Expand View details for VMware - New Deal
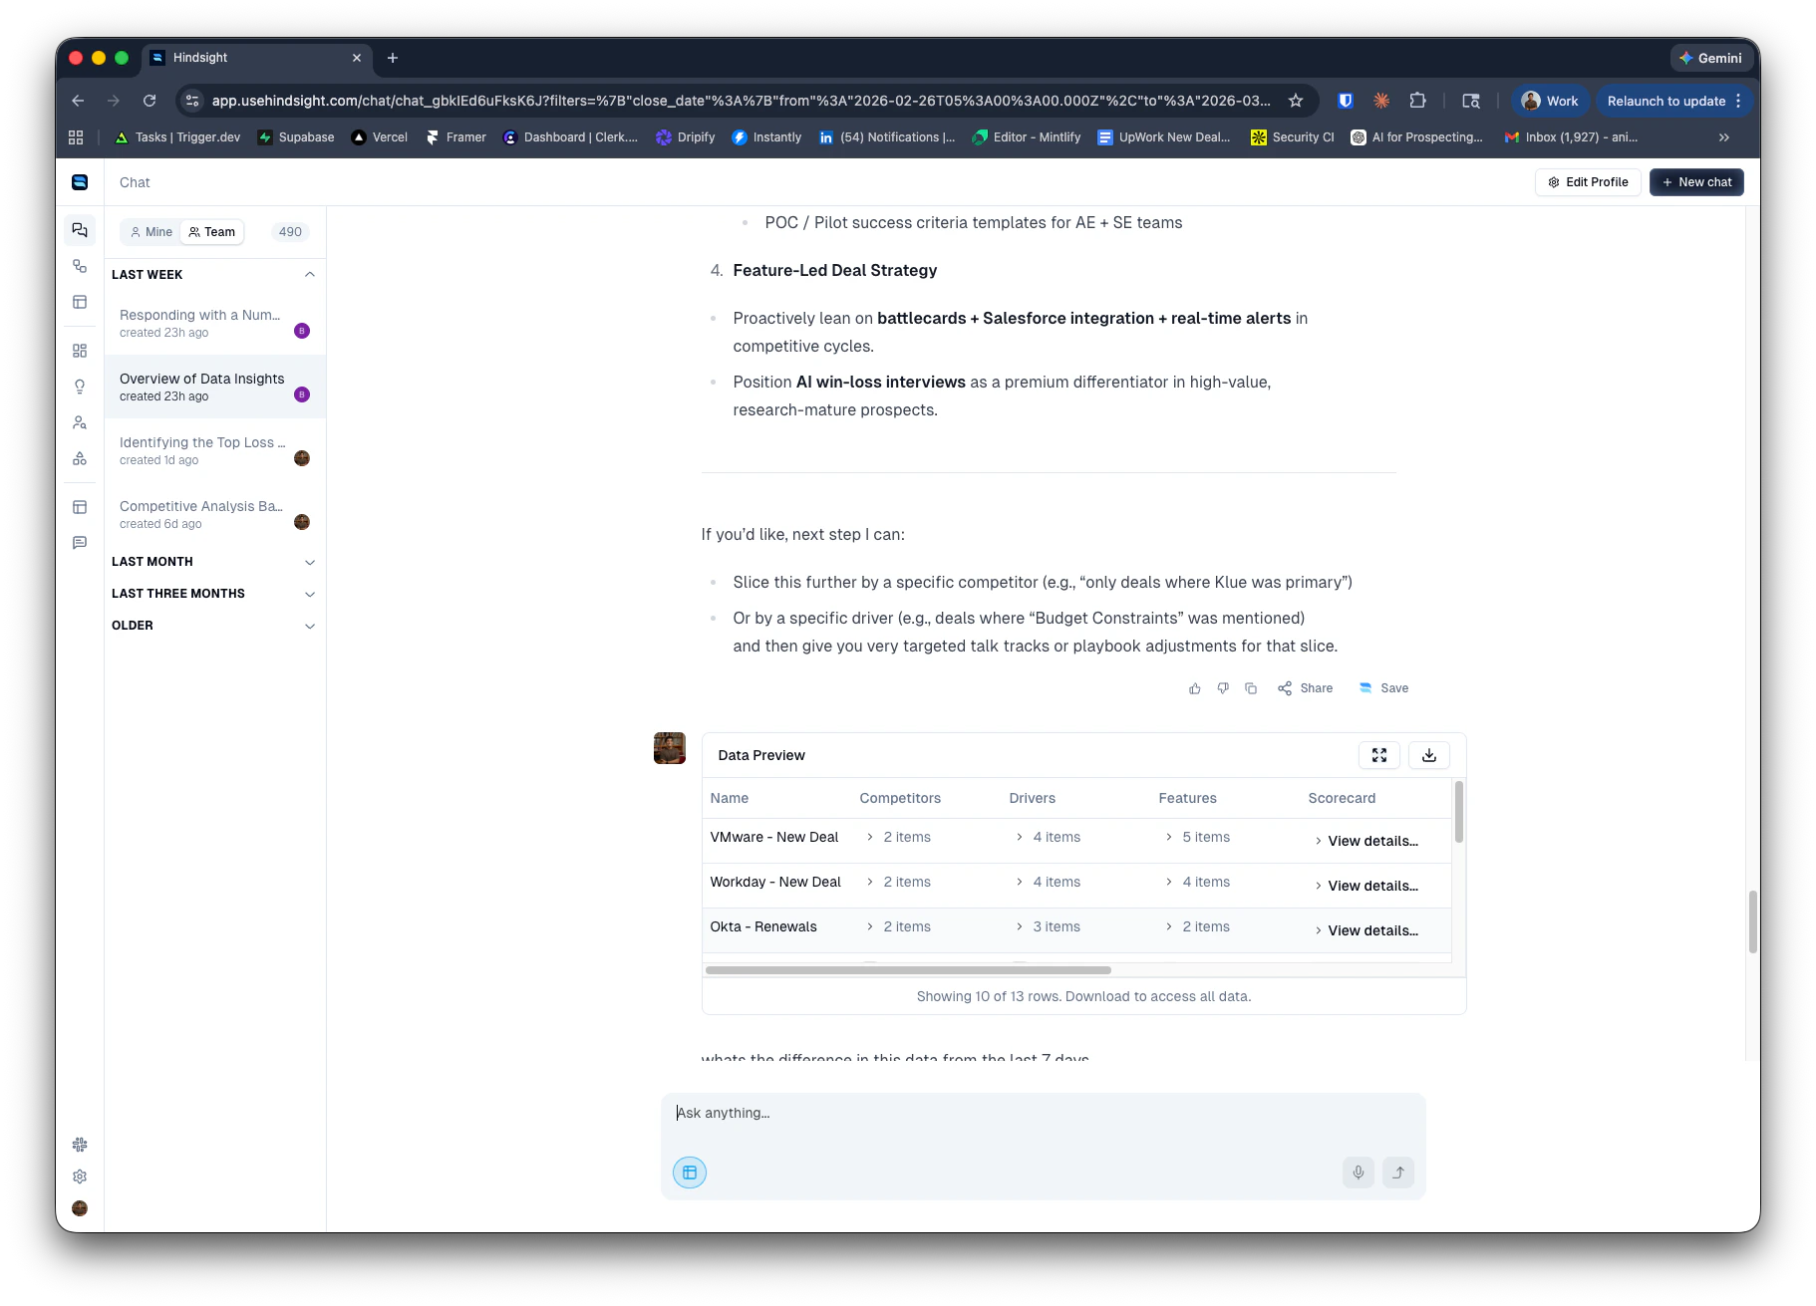Screen dimensions: 1816x1306 (1371, 841)
